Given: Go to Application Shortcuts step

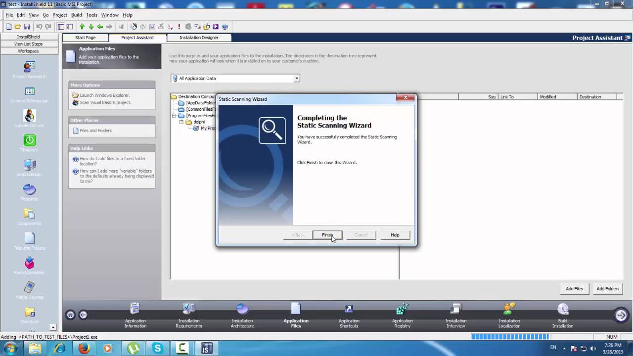Looking at the screenshot, I should (x=349, y=315).
